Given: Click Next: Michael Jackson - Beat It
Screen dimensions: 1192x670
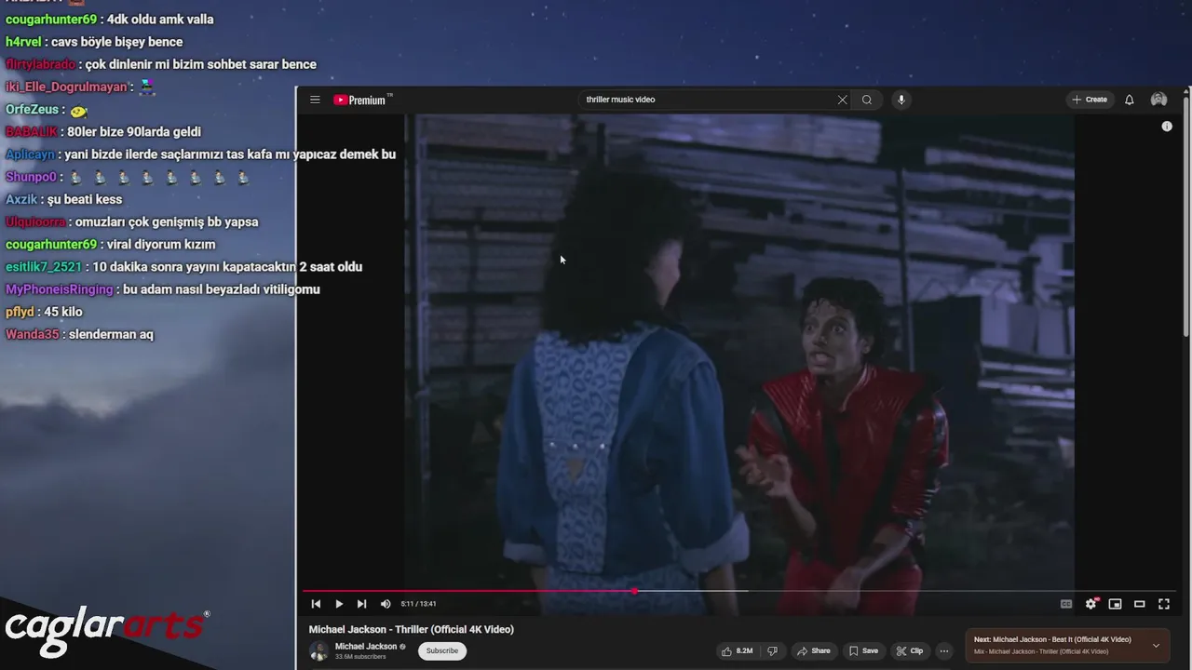Looking at the screenshot, I should [1052, 640].
